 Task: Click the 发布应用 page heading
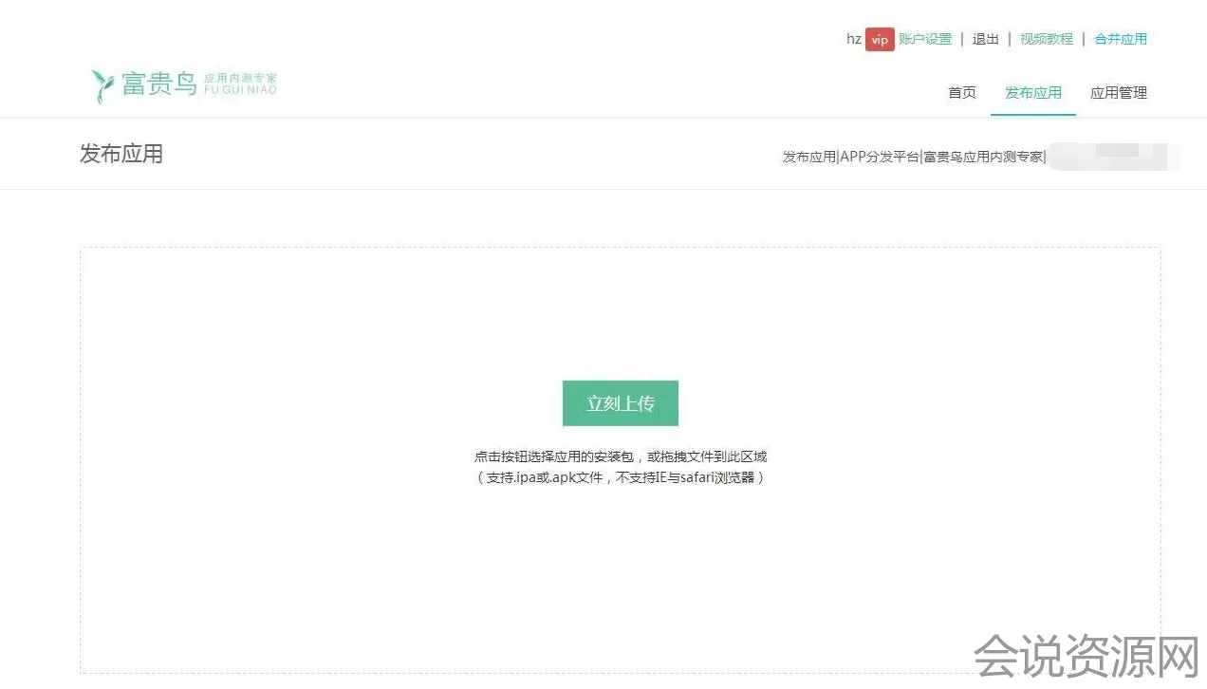pos(121,154)
